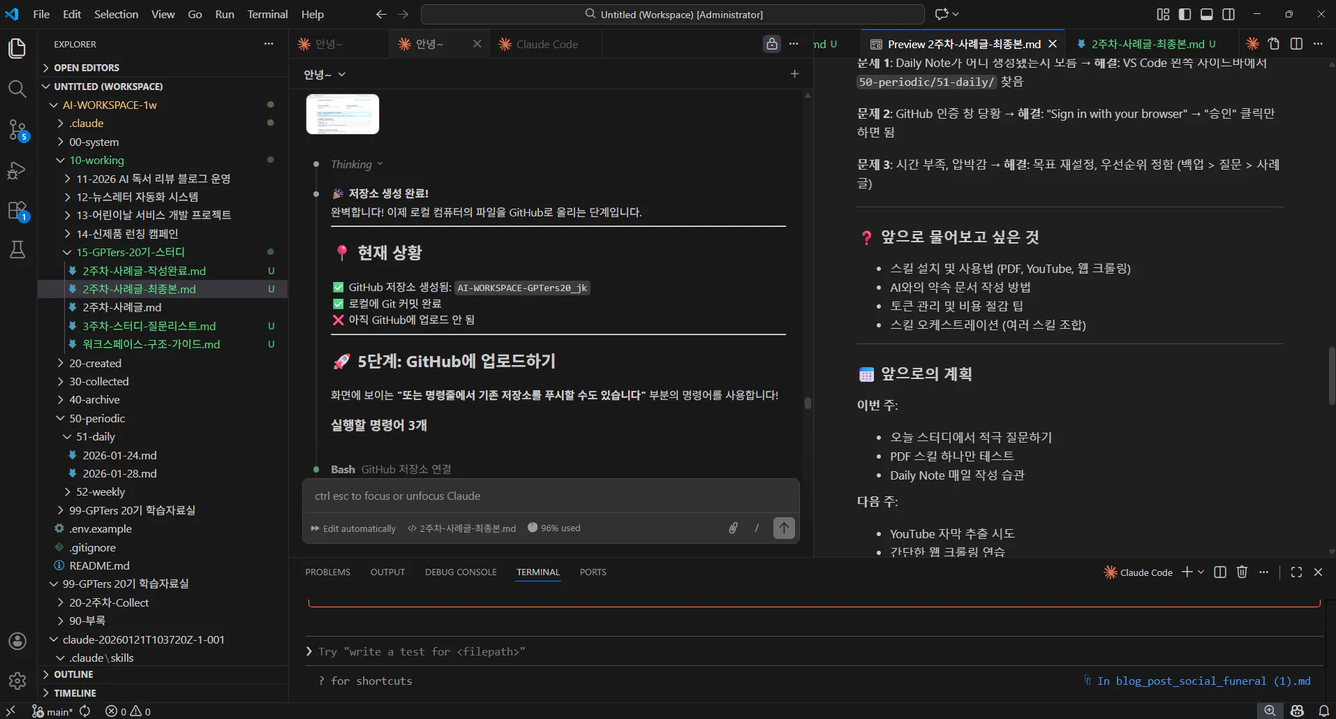The image size is (1336, 719).
Task: Close the active 안녕~ tab
Action: (477, 44)
